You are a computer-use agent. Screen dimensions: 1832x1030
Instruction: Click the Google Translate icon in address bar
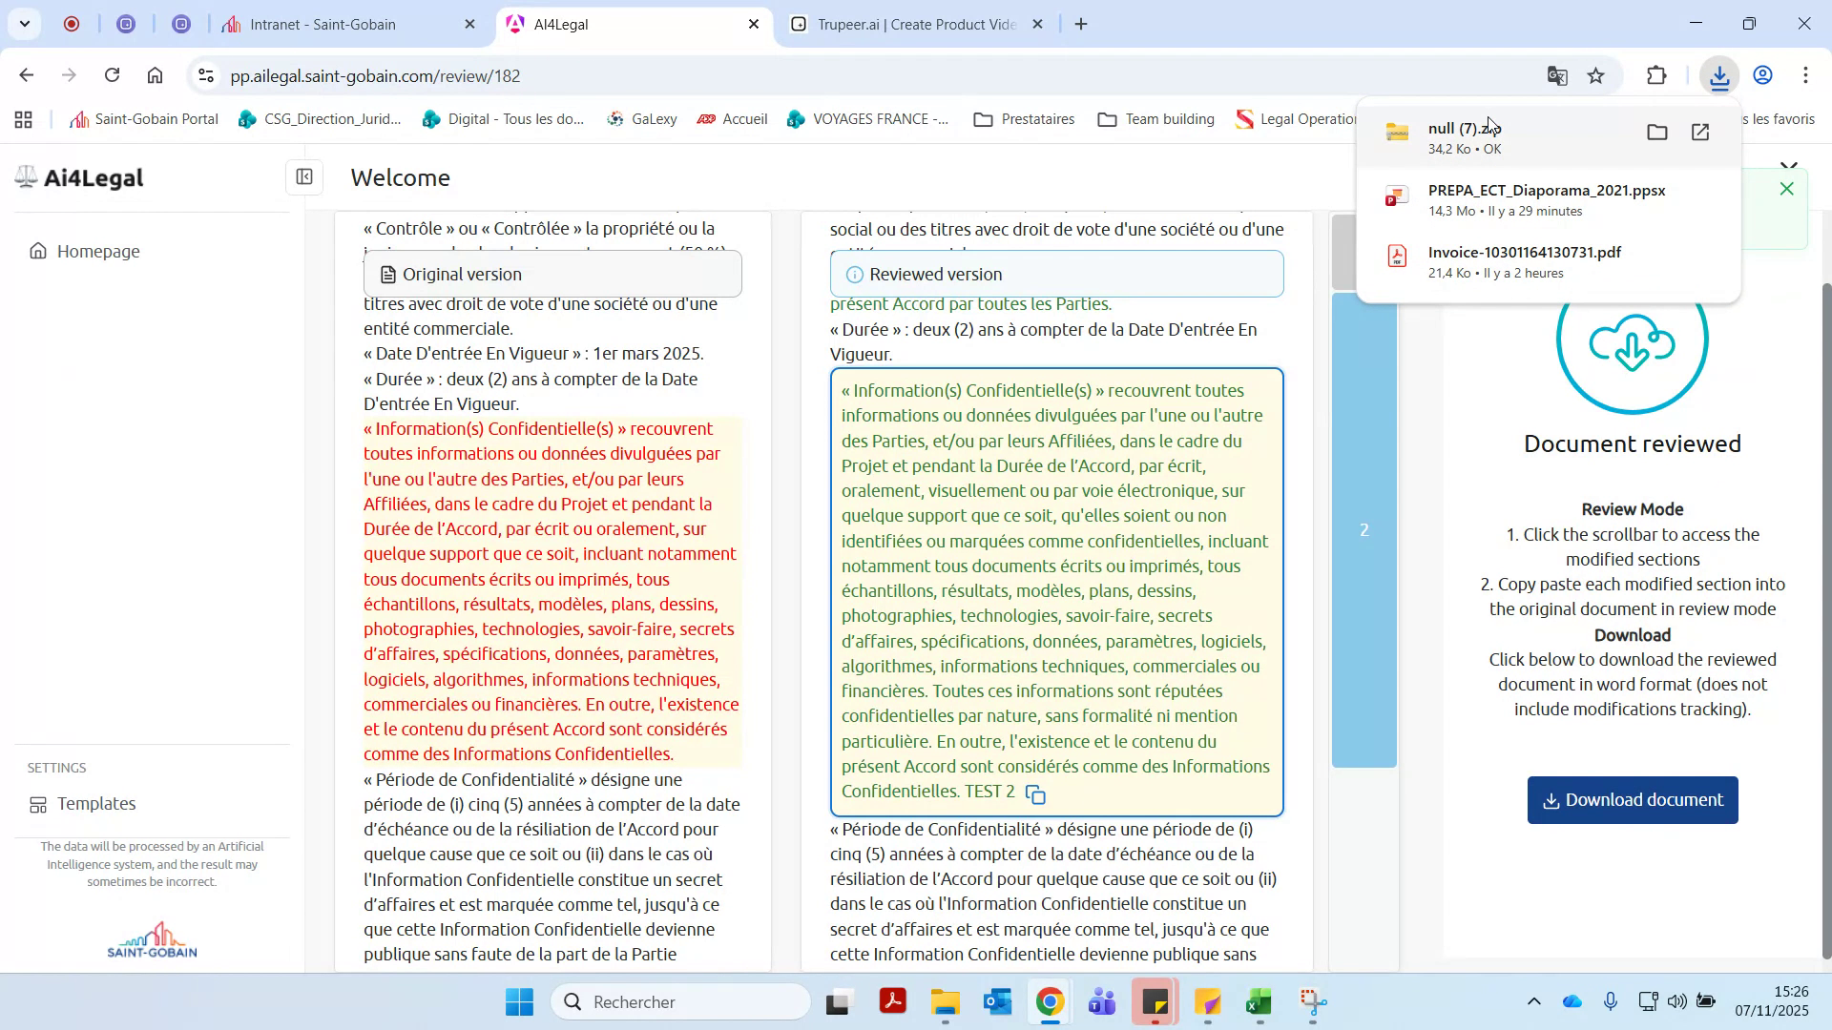tap(1557, 75)
